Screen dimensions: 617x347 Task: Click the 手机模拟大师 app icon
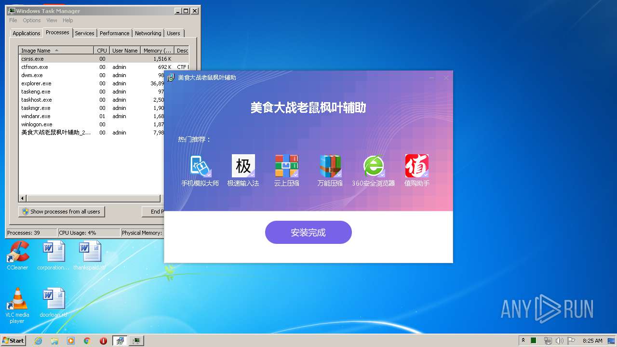click(200, 166)
